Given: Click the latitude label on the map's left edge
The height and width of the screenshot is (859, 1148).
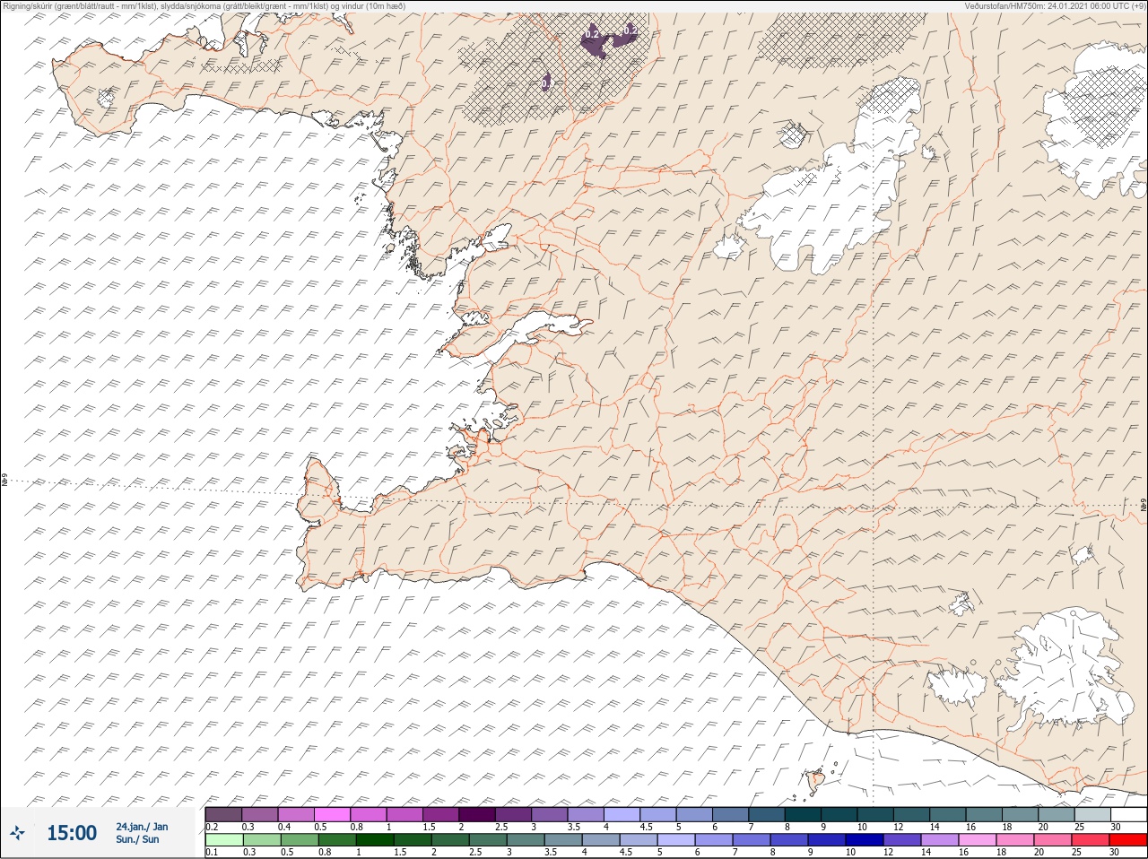Looking at the screenshot, I should [4, 482].
